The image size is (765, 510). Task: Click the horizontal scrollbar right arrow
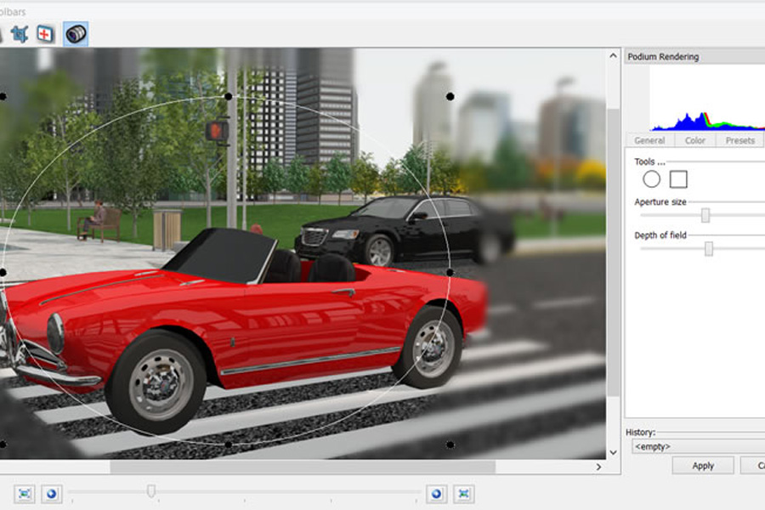pyautogui.click(x=598, y=467)
